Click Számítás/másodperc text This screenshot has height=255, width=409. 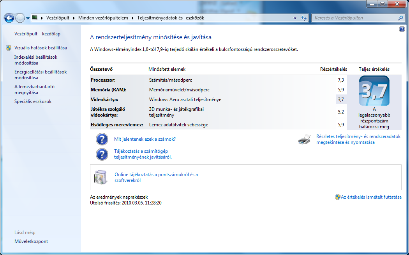(171, 80)
